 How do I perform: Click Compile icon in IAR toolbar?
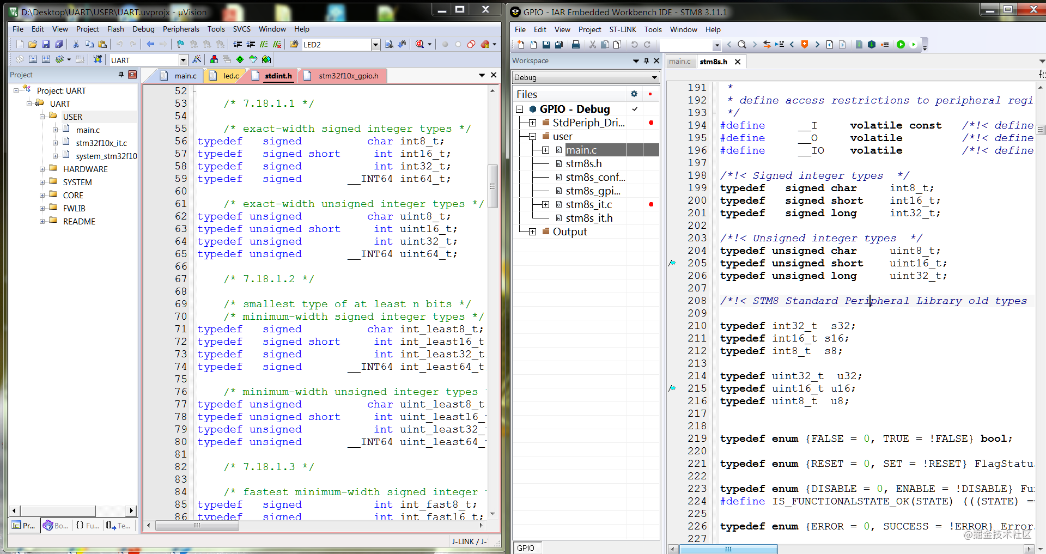click(x=859, y=45)
